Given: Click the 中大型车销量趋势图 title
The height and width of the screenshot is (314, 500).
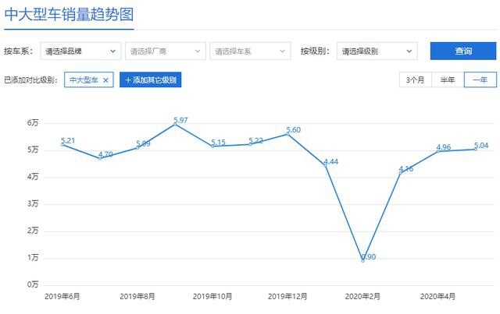Looking at the screenshot, I should tap(69, 15).
